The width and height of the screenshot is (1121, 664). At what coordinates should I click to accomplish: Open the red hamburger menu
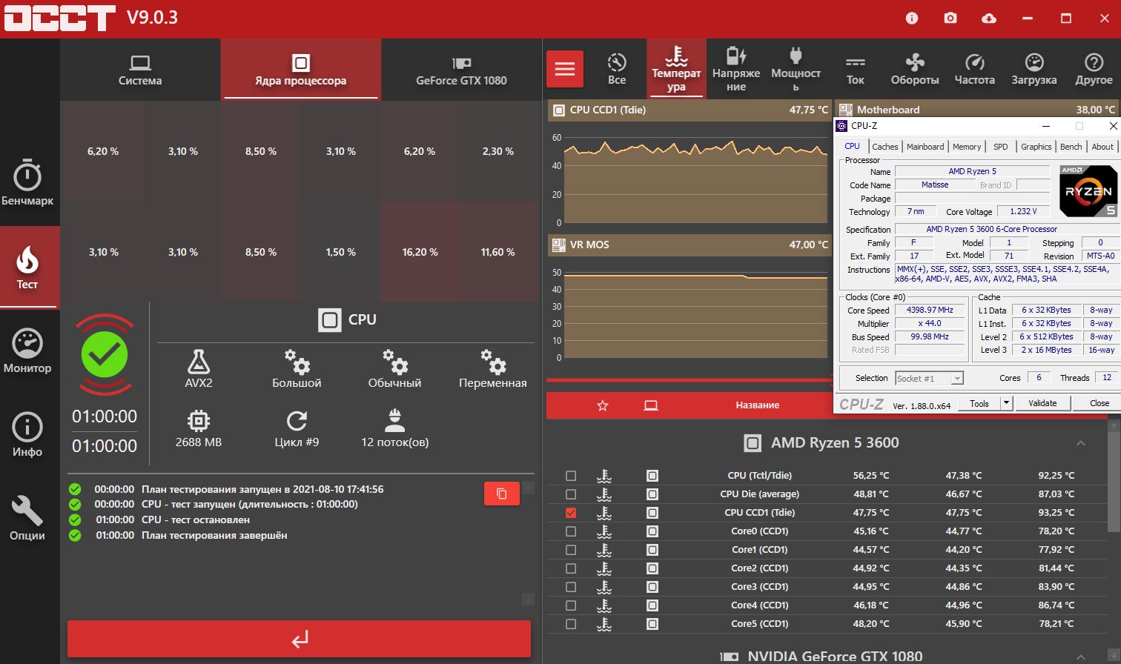(x=565, y=69)
